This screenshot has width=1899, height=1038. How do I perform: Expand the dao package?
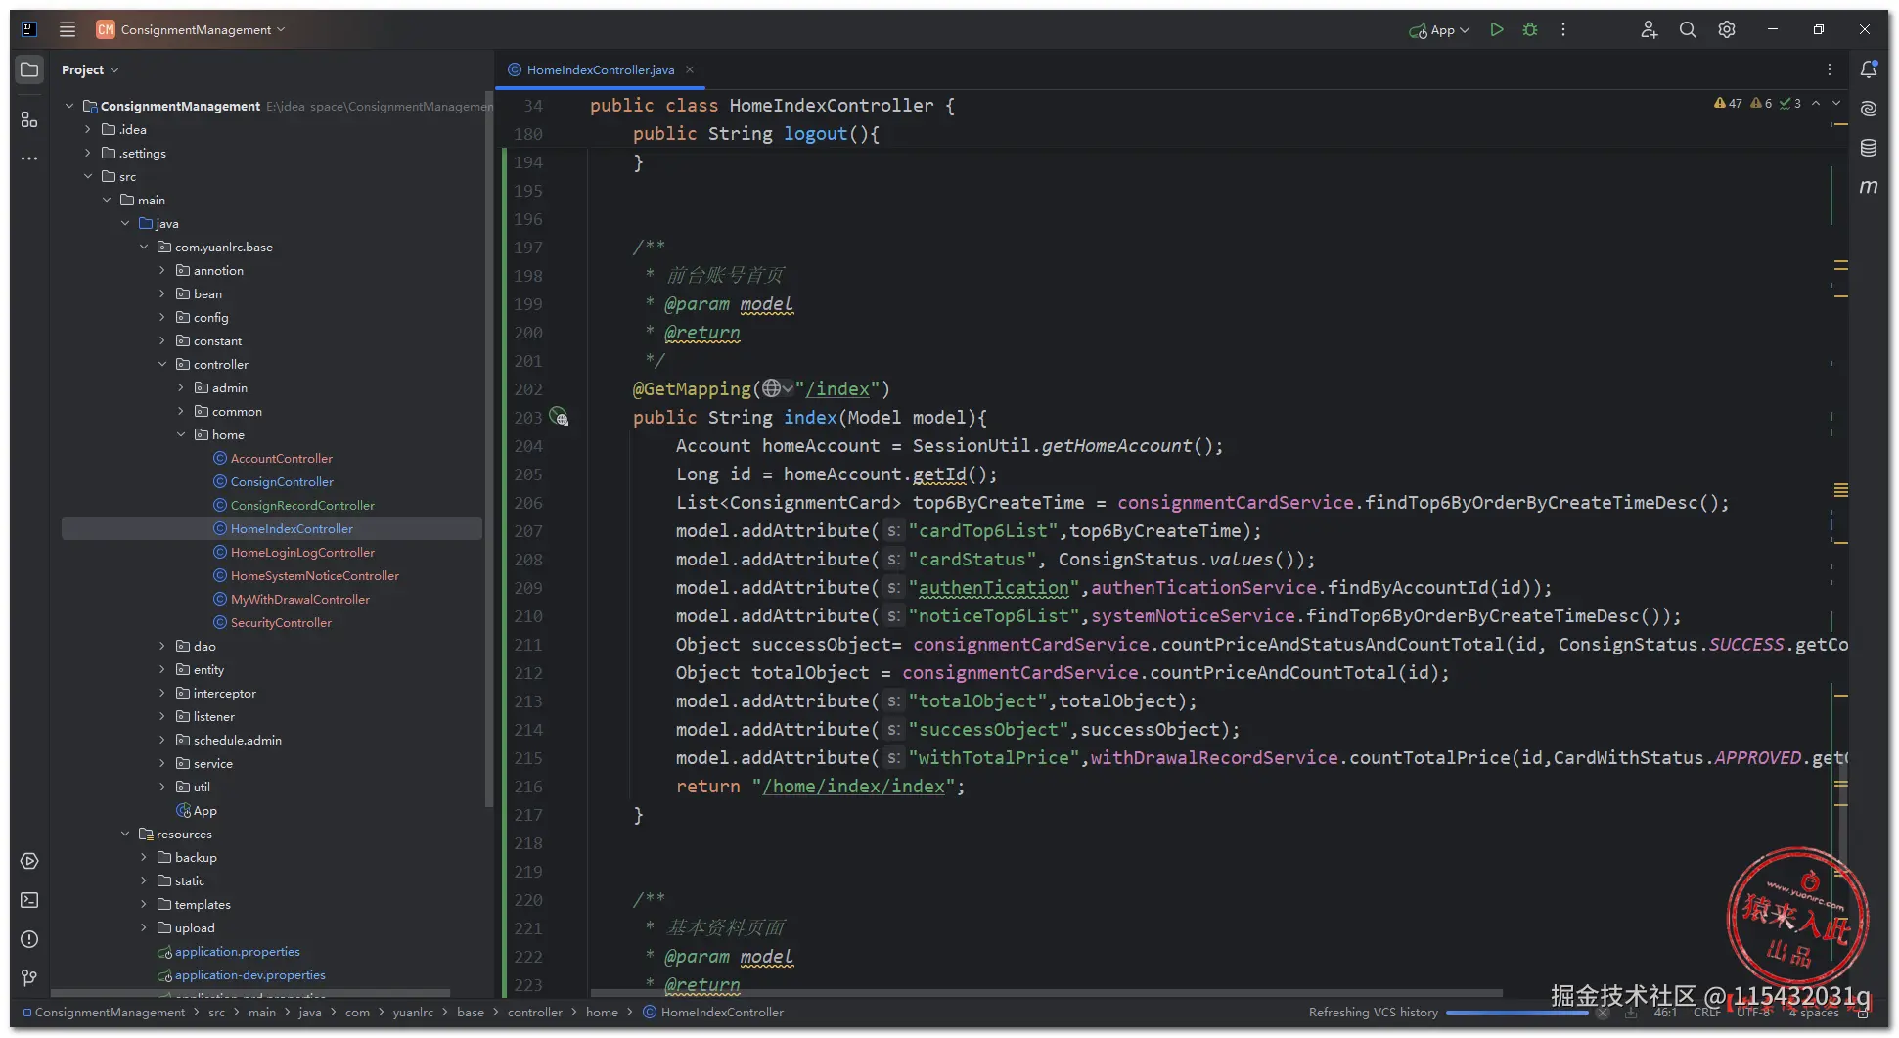(x=162, y=646)
